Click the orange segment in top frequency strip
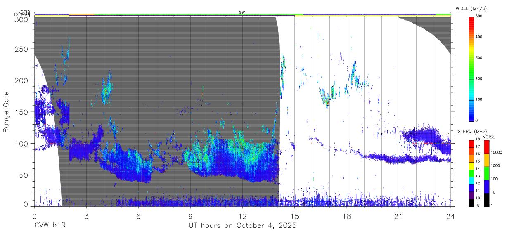Image resolution: width=507 pixels, height=234 pixels. [x=82, y=14]
